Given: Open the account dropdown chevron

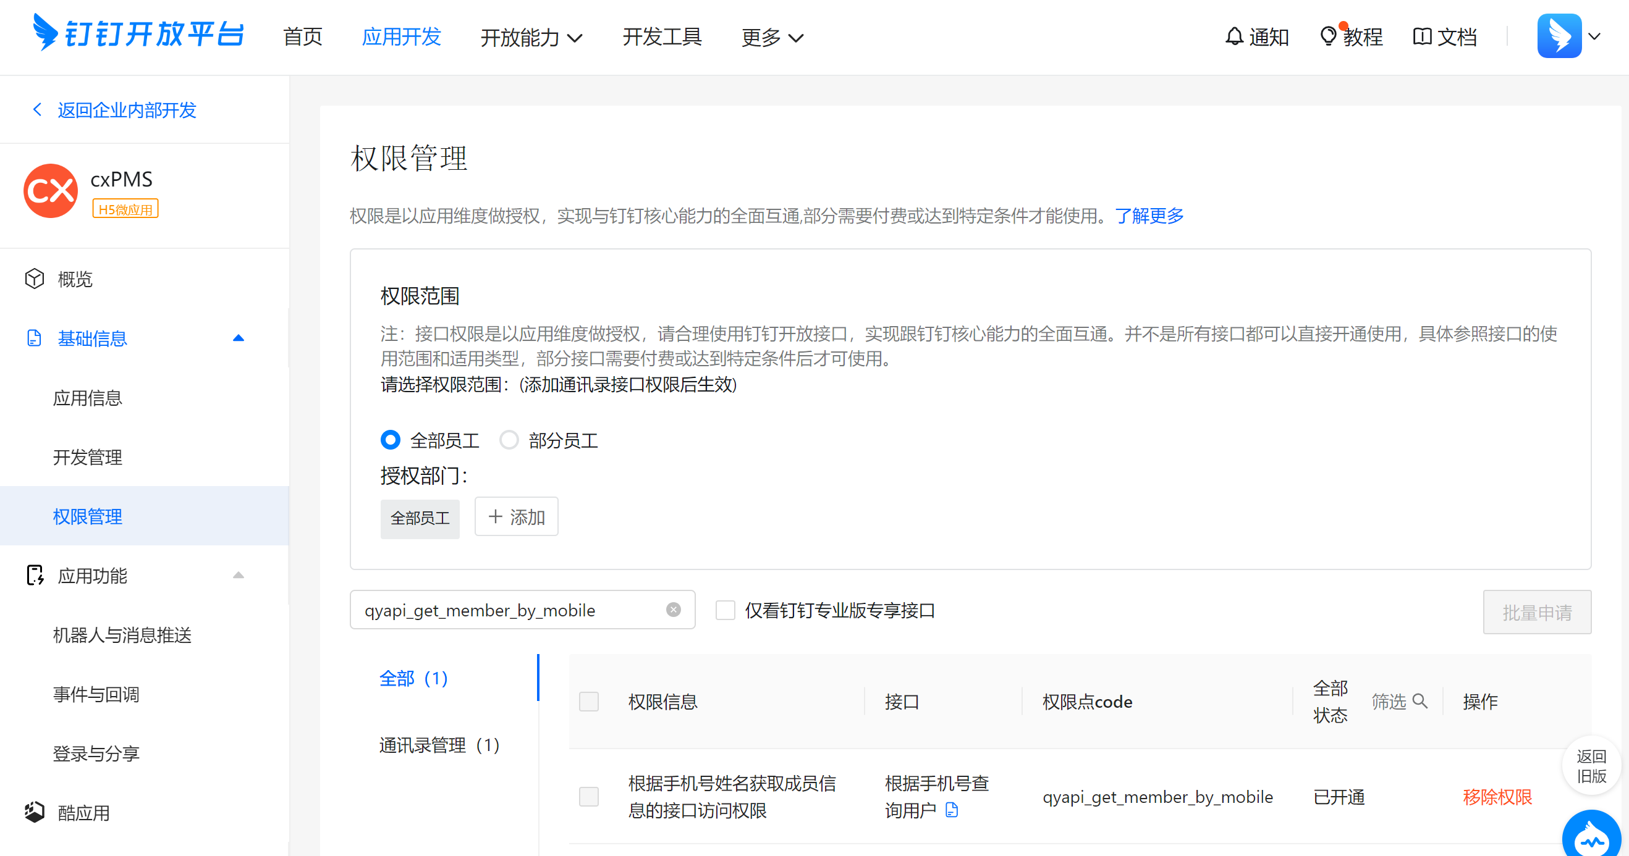Looking at the screenshot, I should coord(1594,36).
